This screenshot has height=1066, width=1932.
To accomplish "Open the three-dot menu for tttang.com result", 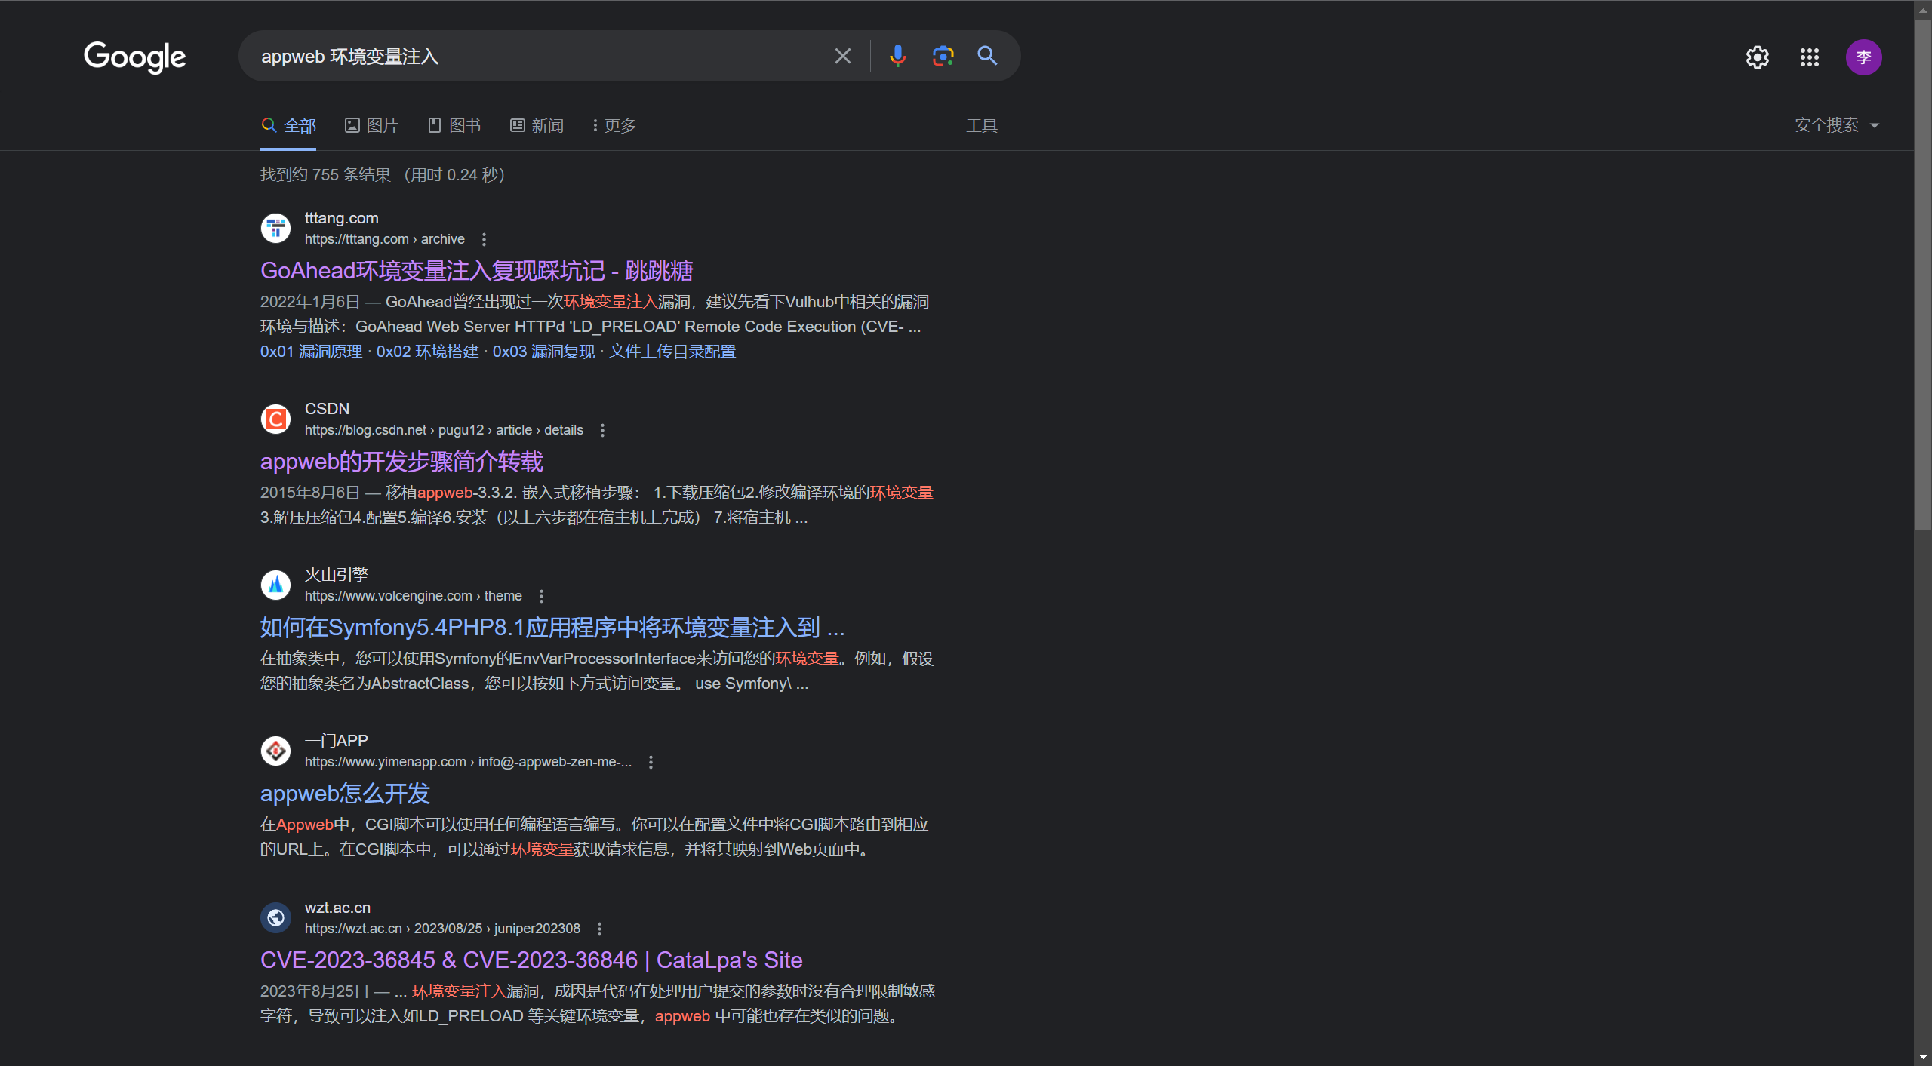I will (484, 239).
